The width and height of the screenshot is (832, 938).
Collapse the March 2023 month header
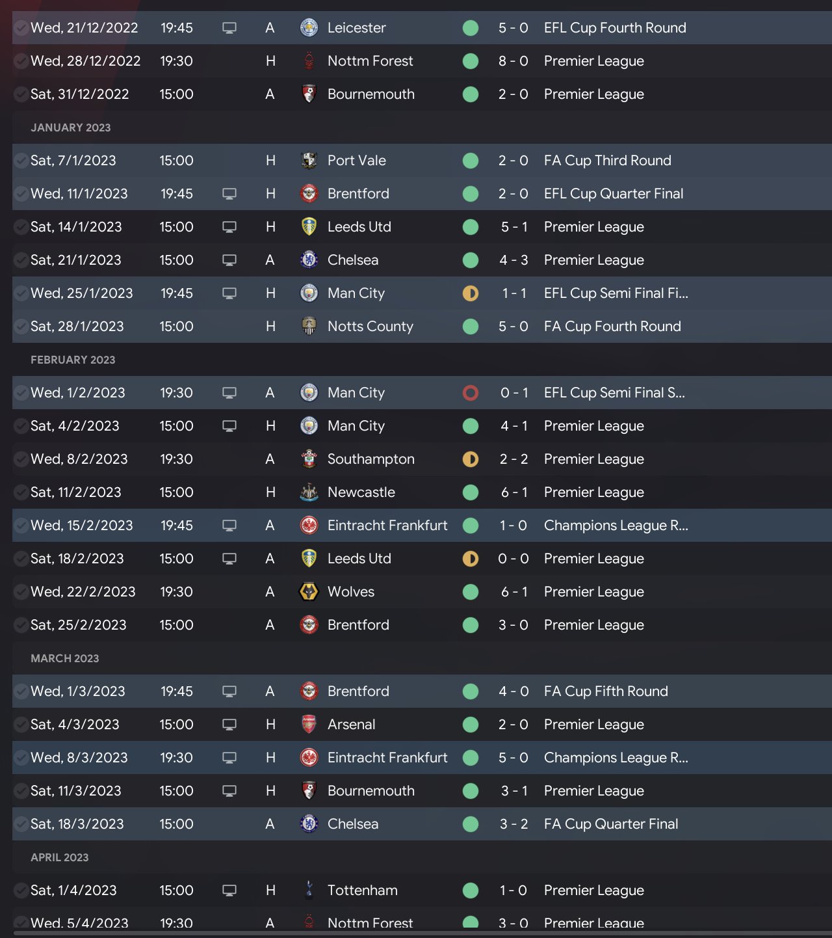65,658
